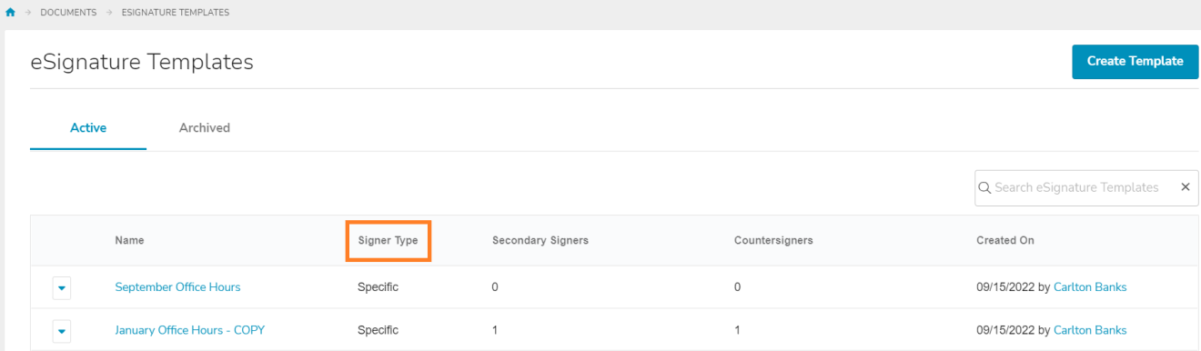Open the September Office Hours template link
Viewport: 1201px width, 351px height.
(177, 287)
